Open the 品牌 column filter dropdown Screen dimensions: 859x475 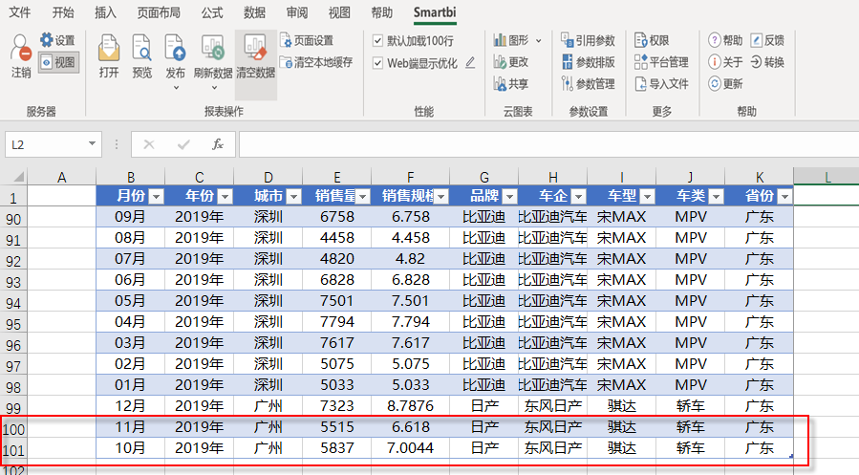pos(509,196)
